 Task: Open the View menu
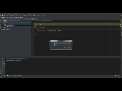click(5, 14)
